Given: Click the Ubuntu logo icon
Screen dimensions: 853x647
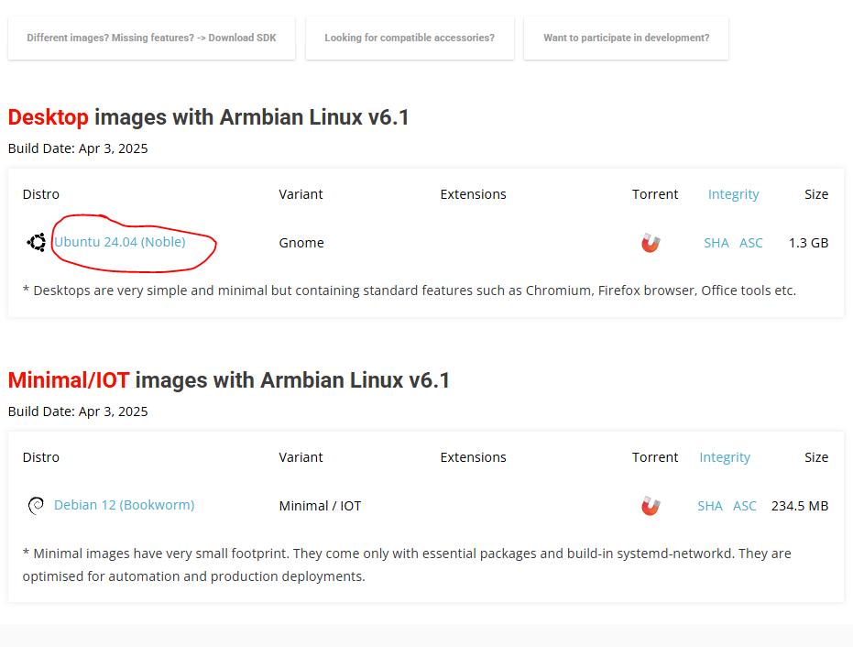Looking at the screenshot, I should (37, 243).
